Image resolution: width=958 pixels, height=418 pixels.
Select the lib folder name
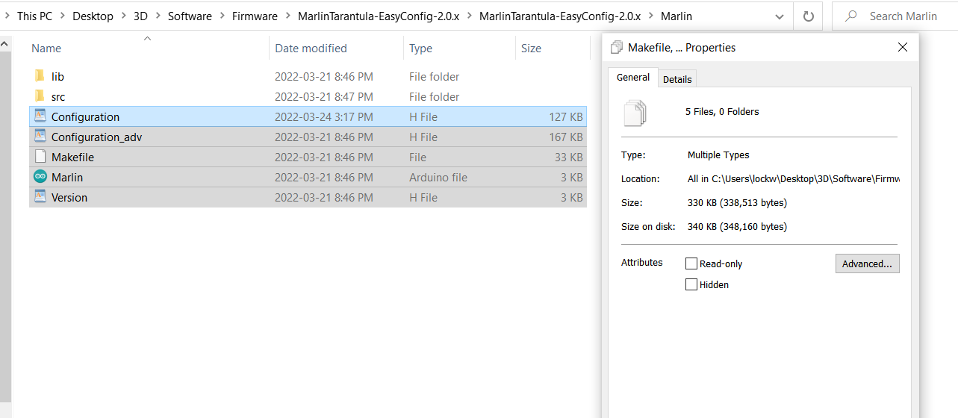tap(57, 76)
